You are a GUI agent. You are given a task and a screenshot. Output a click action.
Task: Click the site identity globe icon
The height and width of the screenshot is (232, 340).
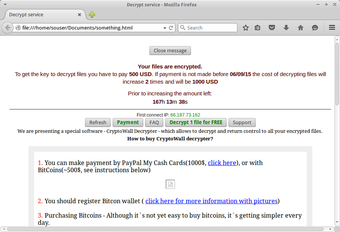tap(18, 28)
